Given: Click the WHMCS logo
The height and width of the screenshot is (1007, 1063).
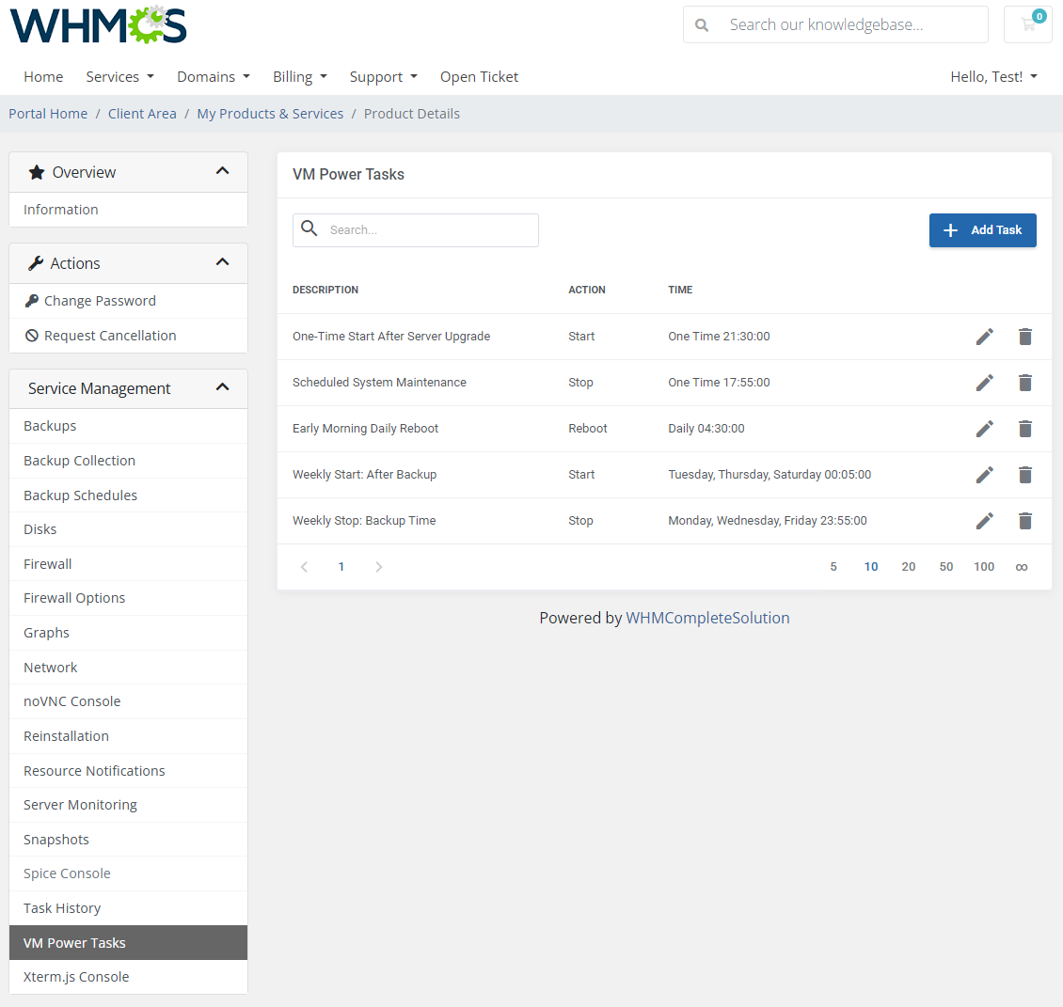Looking at the screenshot, I should click(97, 25).
